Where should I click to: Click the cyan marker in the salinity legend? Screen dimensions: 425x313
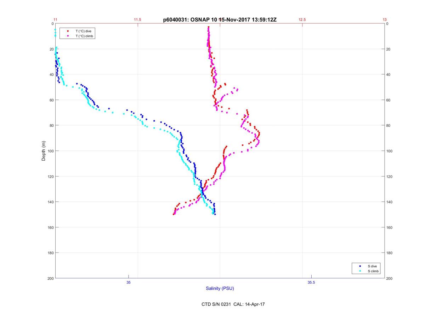tap(360, 271)
